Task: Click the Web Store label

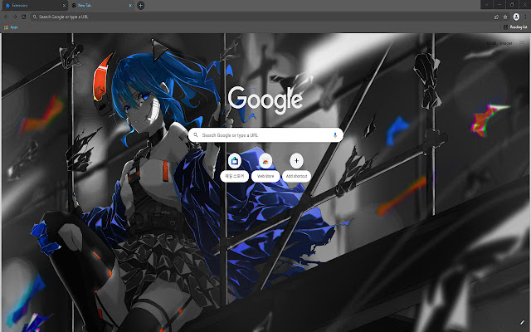Action: click(x=265, y=176)
